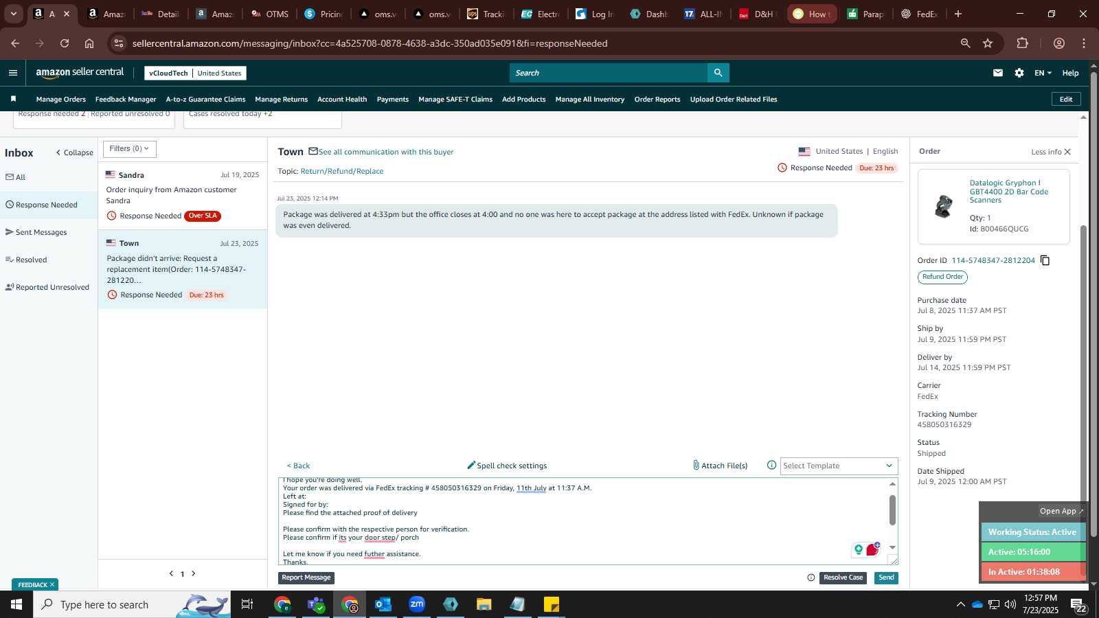Click the Seller Central search field
The width and height of the screenshot is (1099, 618).
(609, 73)
